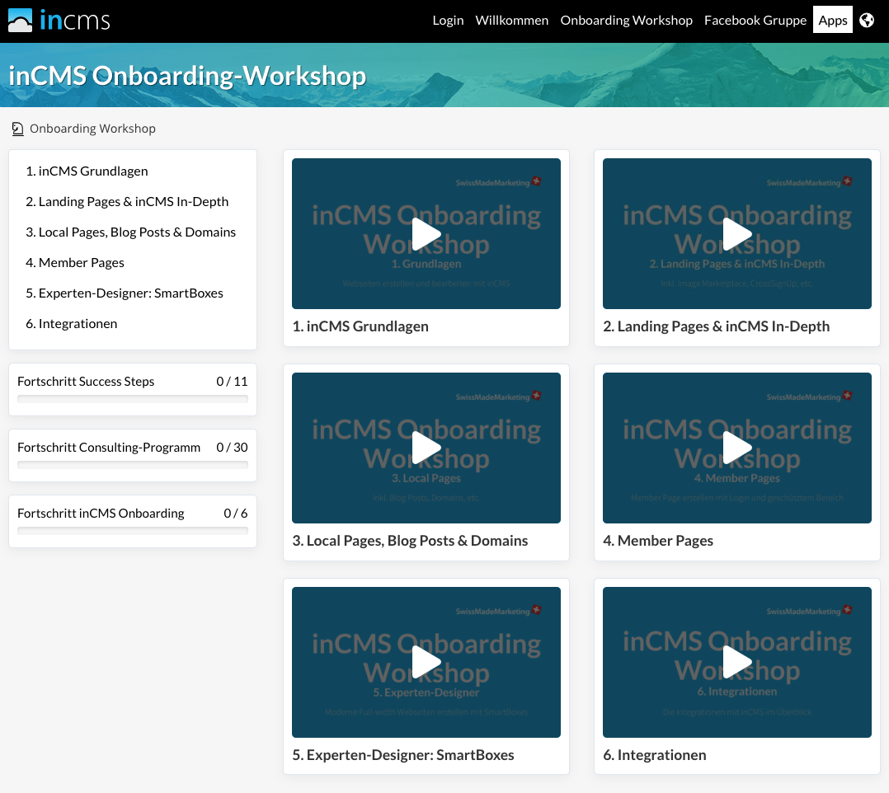Select '3. Local Pages, Blog Posts & Domains' in sidebar
Screen dimensions: 889x793
point(130,232)
